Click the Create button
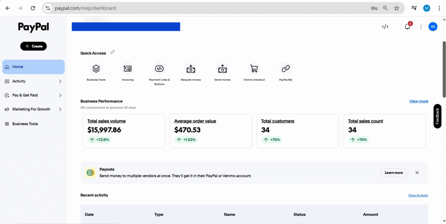The width and height of the screenshot is (446, 224). (34, 46)
